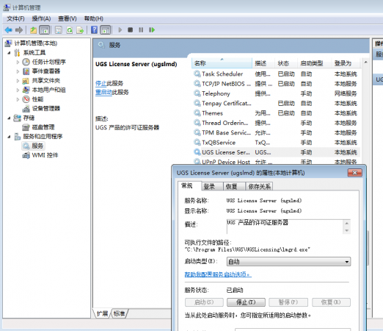Expand the 事件查看器 node arrow
The image size is (383, 331).
[x=18, y=71]
